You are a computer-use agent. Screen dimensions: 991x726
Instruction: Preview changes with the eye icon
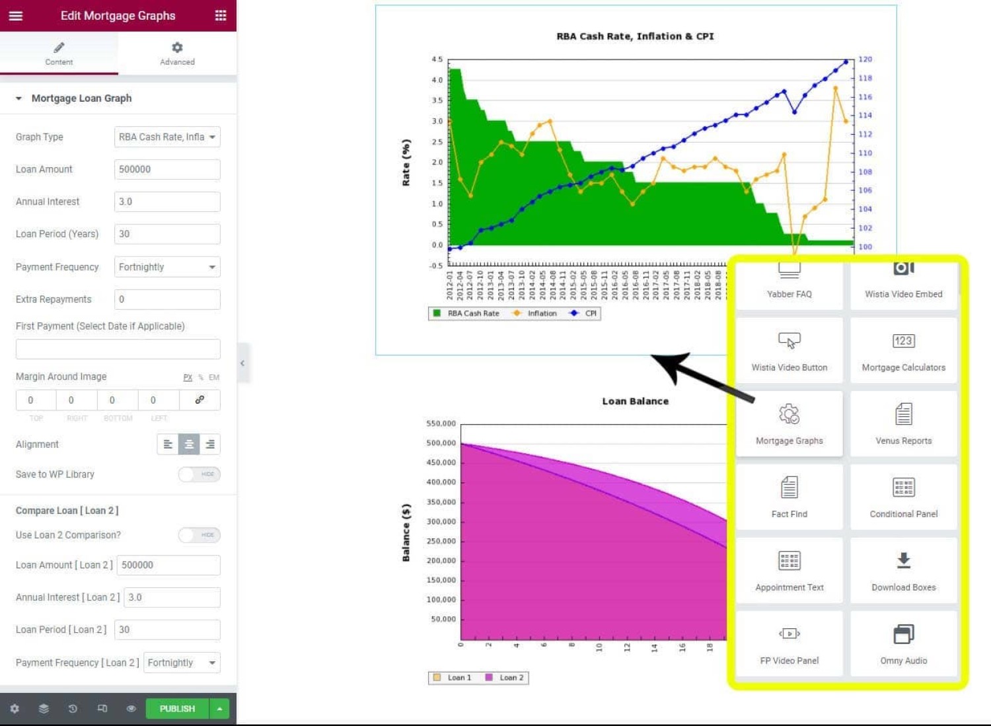tap(131, 708)
